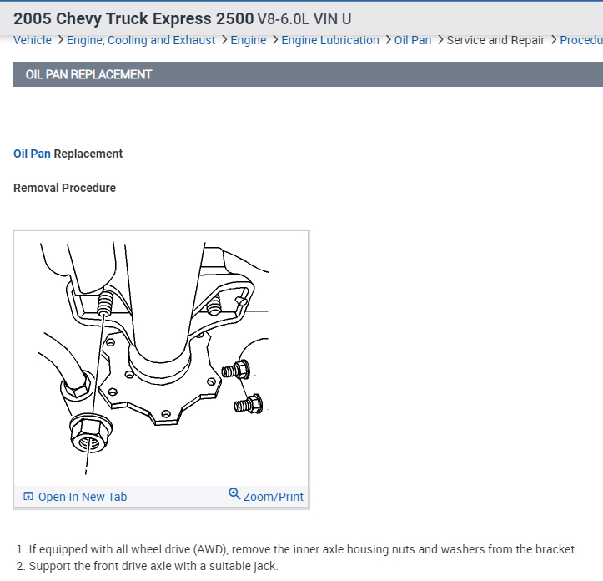Click the Zoom/Print magnifier icon

click(x=234, y=493)
